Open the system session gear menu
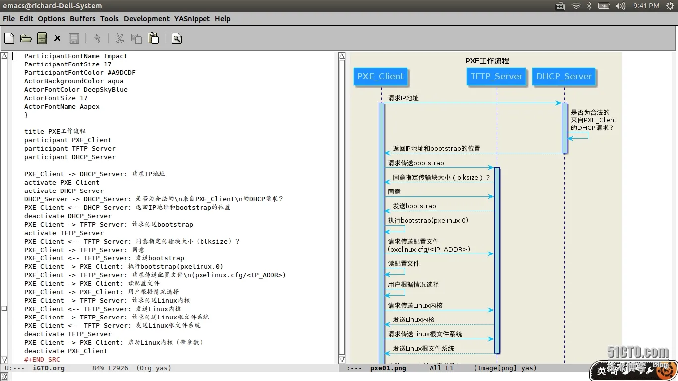Viewport: 678px width, 381px height. pos(669,6)
